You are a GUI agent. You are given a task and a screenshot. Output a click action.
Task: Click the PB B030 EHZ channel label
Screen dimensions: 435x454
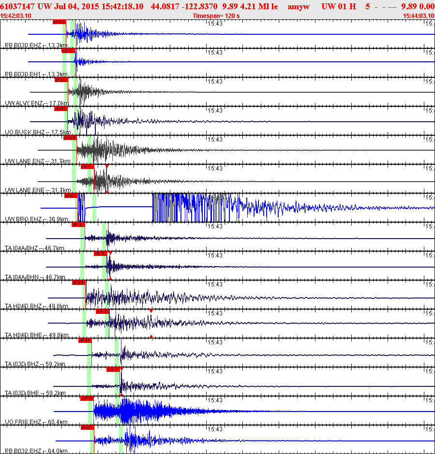click(x=23, y=45)
